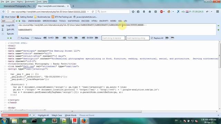Switch to International Photography tab
The width and height of the screenshot is (221, 124).
[18, 6]
